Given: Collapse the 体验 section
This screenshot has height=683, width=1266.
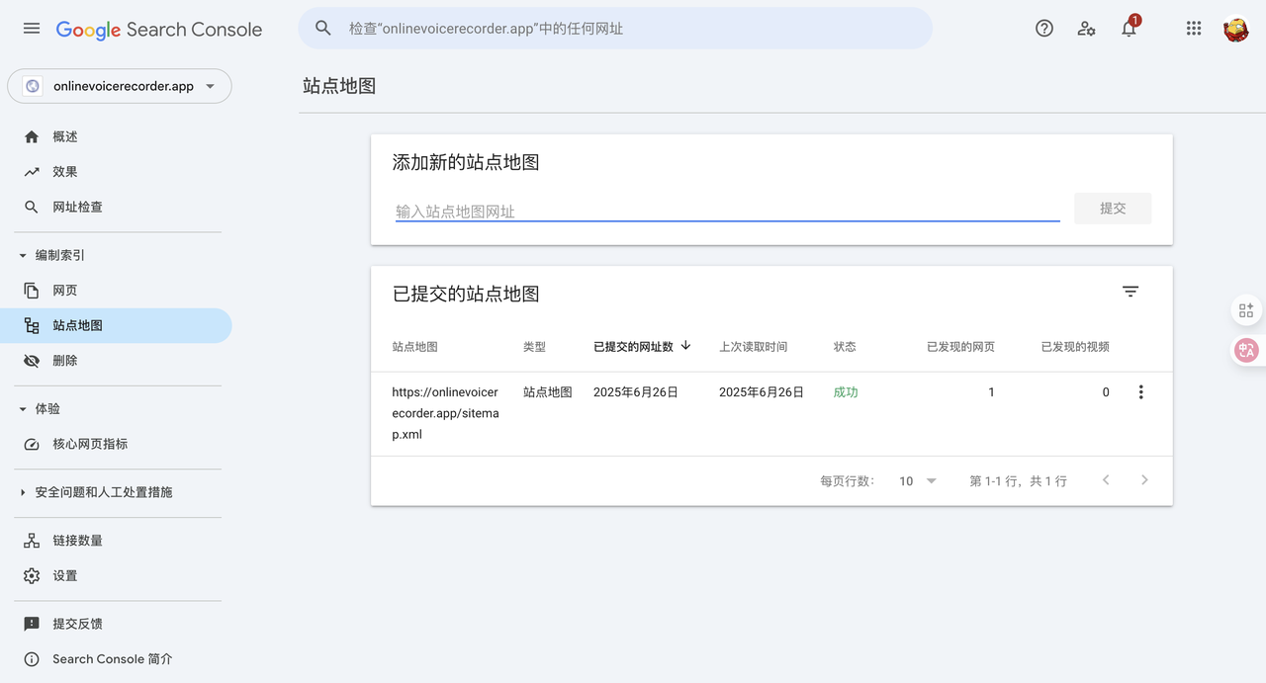Looking at the screenshot, I should coord(23,409).
